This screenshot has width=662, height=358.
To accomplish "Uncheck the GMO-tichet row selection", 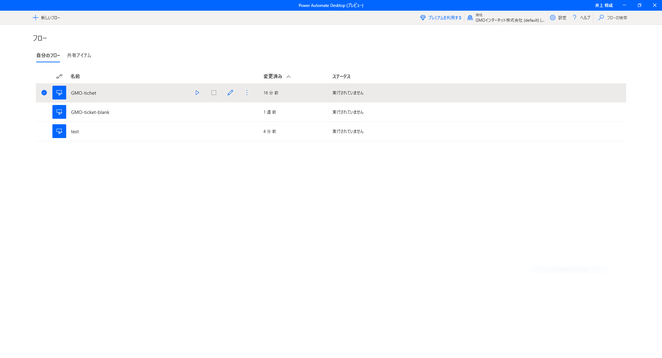I will tap(44, 93).
